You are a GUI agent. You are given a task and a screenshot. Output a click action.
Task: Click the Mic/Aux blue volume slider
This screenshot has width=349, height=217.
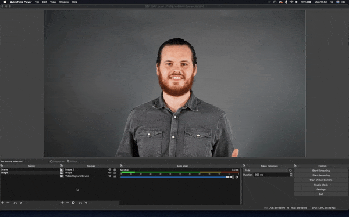pyautogui.click(x=174, y=177)
